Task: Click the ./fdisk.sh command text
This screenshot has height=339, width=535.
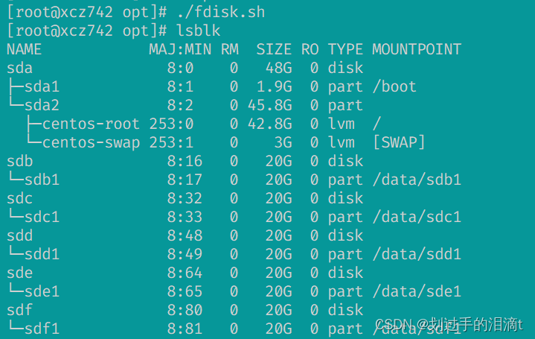Action: [220, 13]
